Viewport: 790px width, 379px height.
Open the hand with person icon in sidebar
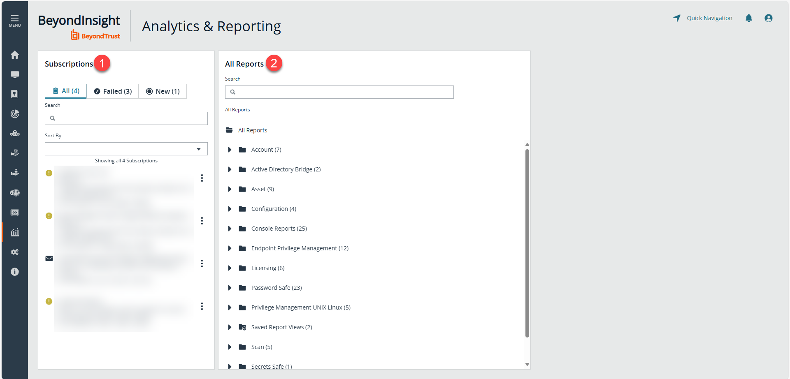click(15, 173)
